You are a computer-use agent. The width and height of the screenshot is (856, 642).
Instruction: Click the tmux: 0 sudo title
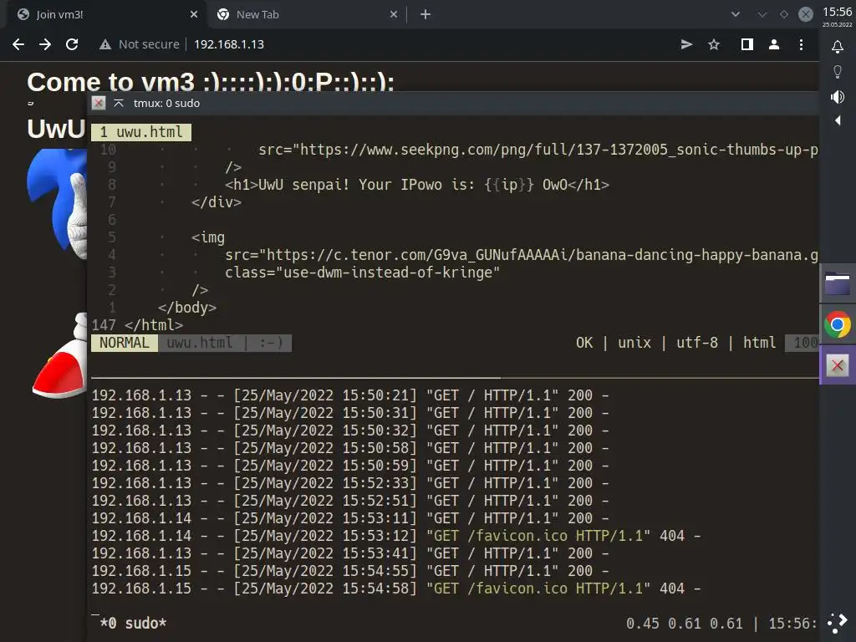coord(166,103)
